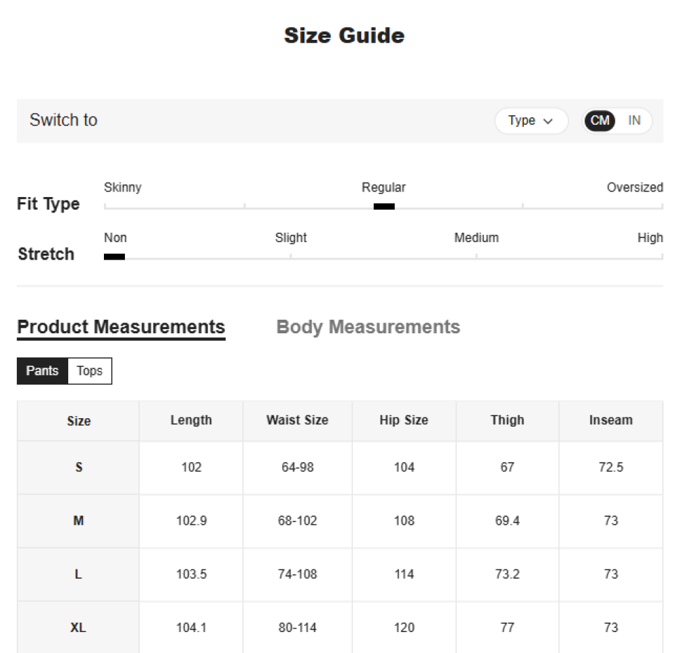Viewport: 675px width, 653px height.
Task: Click the Medium stretch label
Action: coord(477,238)
